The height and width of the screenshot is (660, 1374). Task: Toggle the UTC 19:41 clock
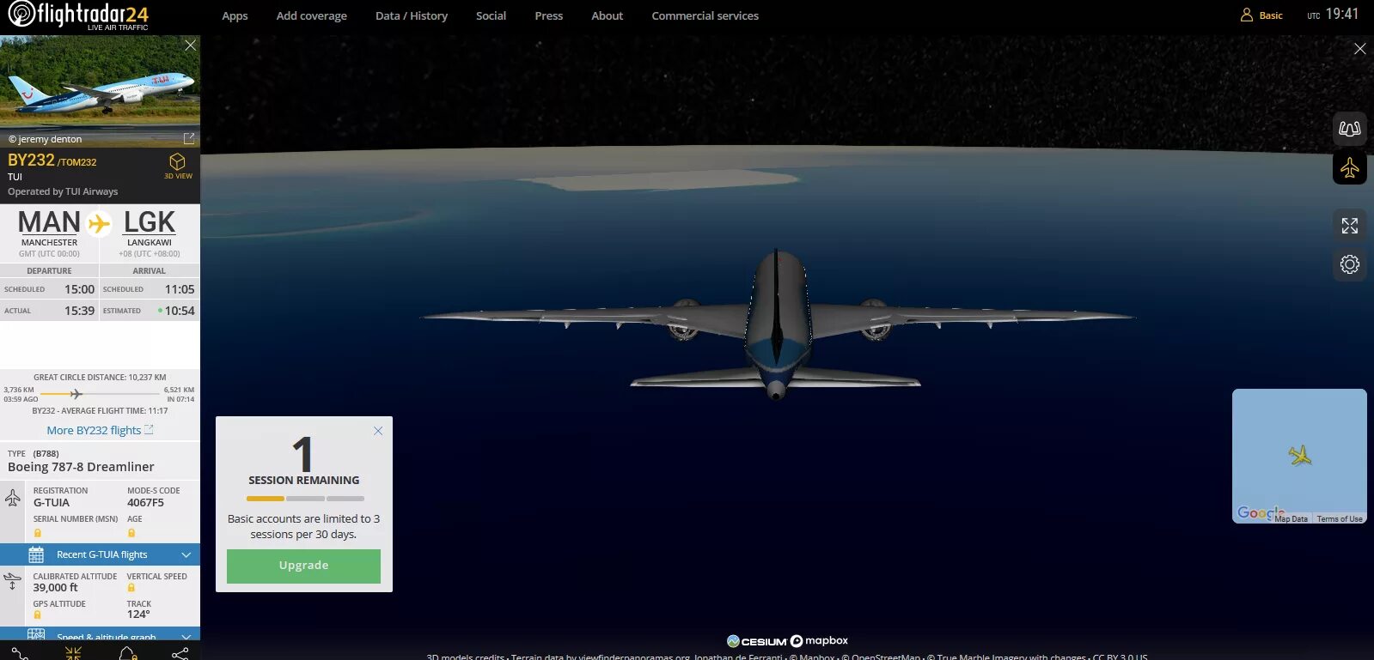pos(1333,15)
